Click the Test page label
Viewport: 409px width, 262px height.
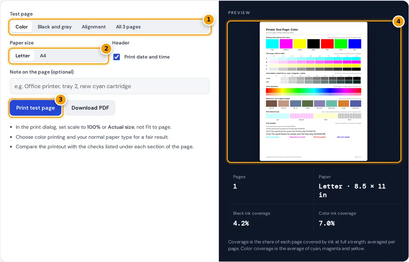[21, 14]
